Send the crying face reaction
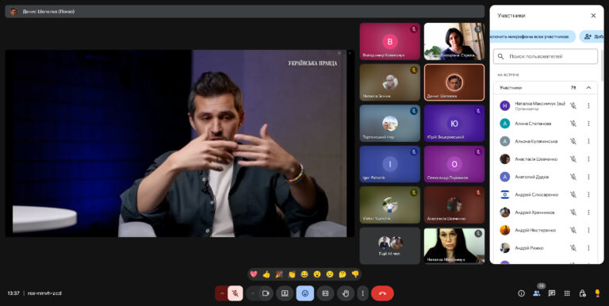 [330, 274]
